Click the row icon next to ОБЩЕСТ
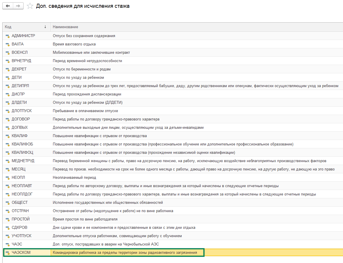343x263 pixels. point(7,203)
